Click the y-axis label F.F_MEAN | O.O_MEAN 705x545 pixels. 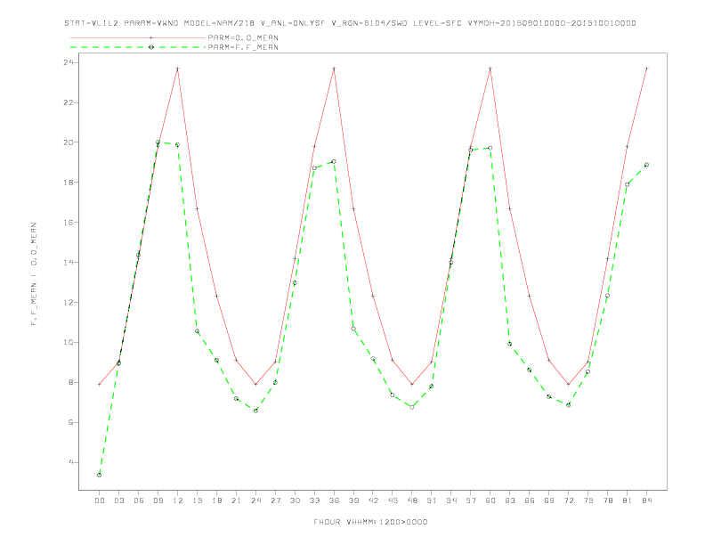click(34, 274)
